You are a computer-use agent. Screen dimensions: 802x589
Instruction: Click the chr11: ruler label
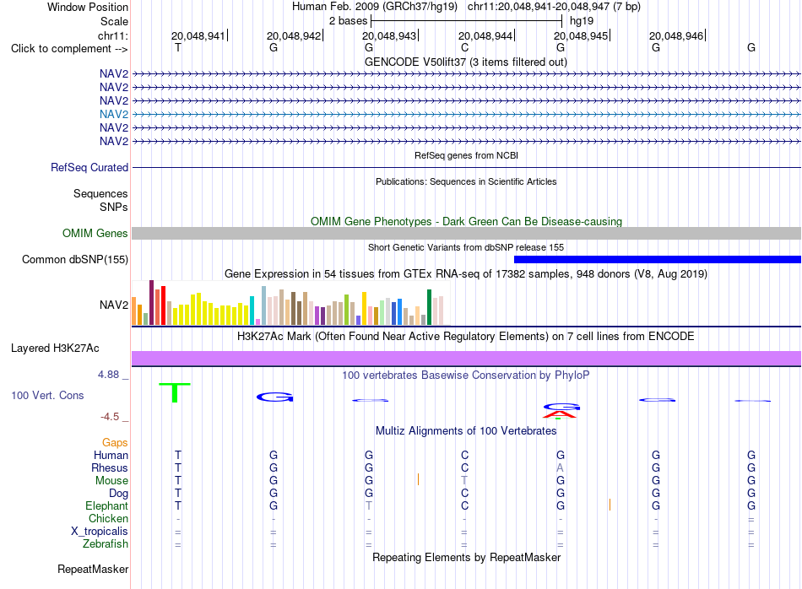pyautogui.click(x=113, y=35)
